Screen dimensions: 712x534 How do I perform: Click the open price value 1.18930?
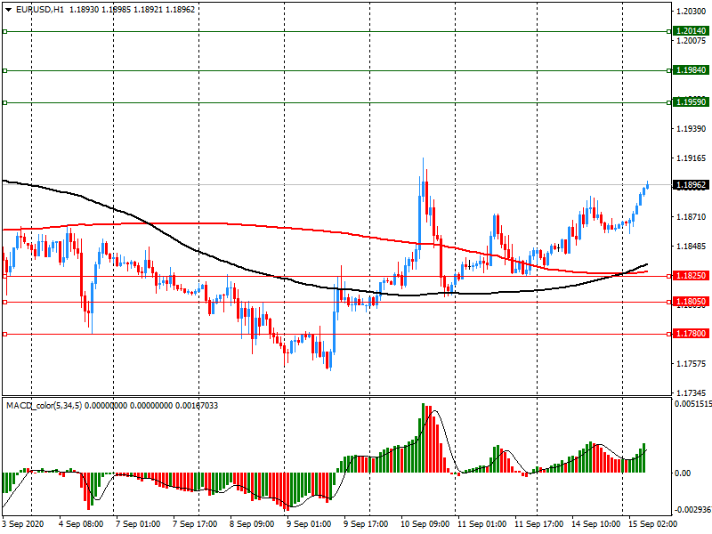(84, 9)
